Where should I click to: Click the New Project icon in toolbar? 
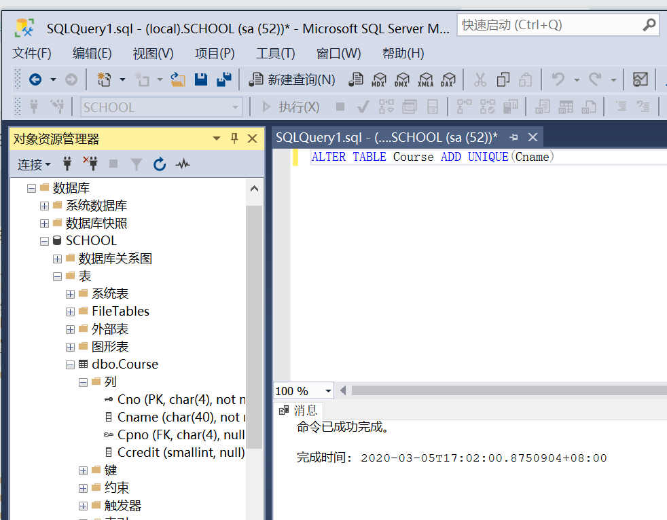(104, 79)
